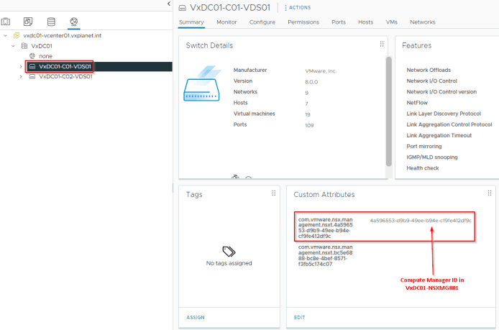This screenshot has height=330, width=499.
Task: Go to the Hosts tab
Action: [365, 22]
